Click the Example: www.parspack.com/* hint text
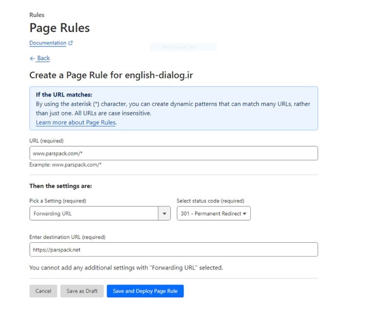Image resolution: width=376 pixels, height=314 pixels. click(x=65, y=165)
